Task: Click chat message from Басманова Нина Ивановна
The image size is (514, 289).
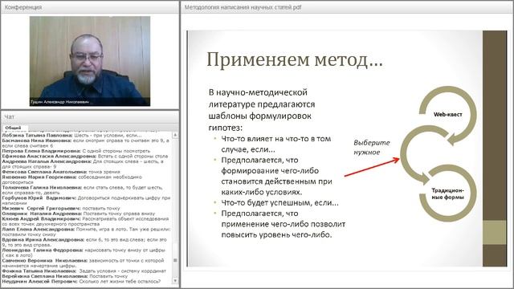Action: pos(86,143)
